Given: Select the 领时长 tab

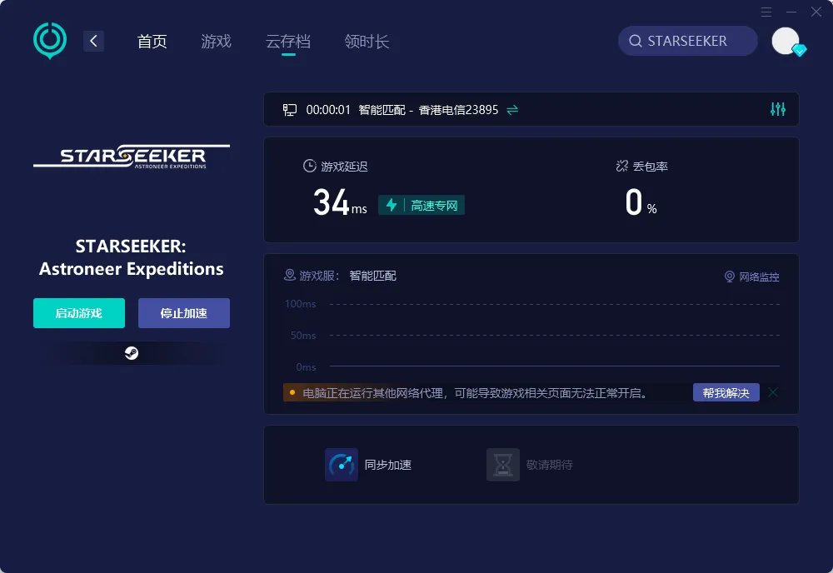Looking at the screenshot, I should pyautogui.click(x=367, y=42).
